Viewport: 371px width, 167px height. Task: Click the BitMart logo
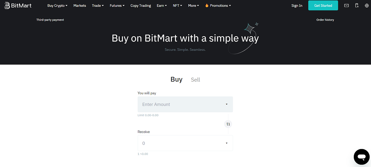(17, 5)
